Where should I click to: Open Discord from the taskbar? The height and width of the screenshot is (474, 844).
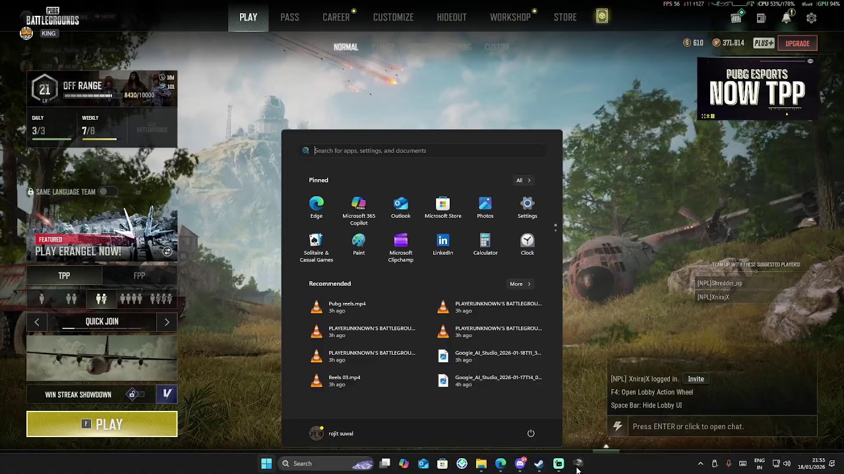click(x=520, y=463)
